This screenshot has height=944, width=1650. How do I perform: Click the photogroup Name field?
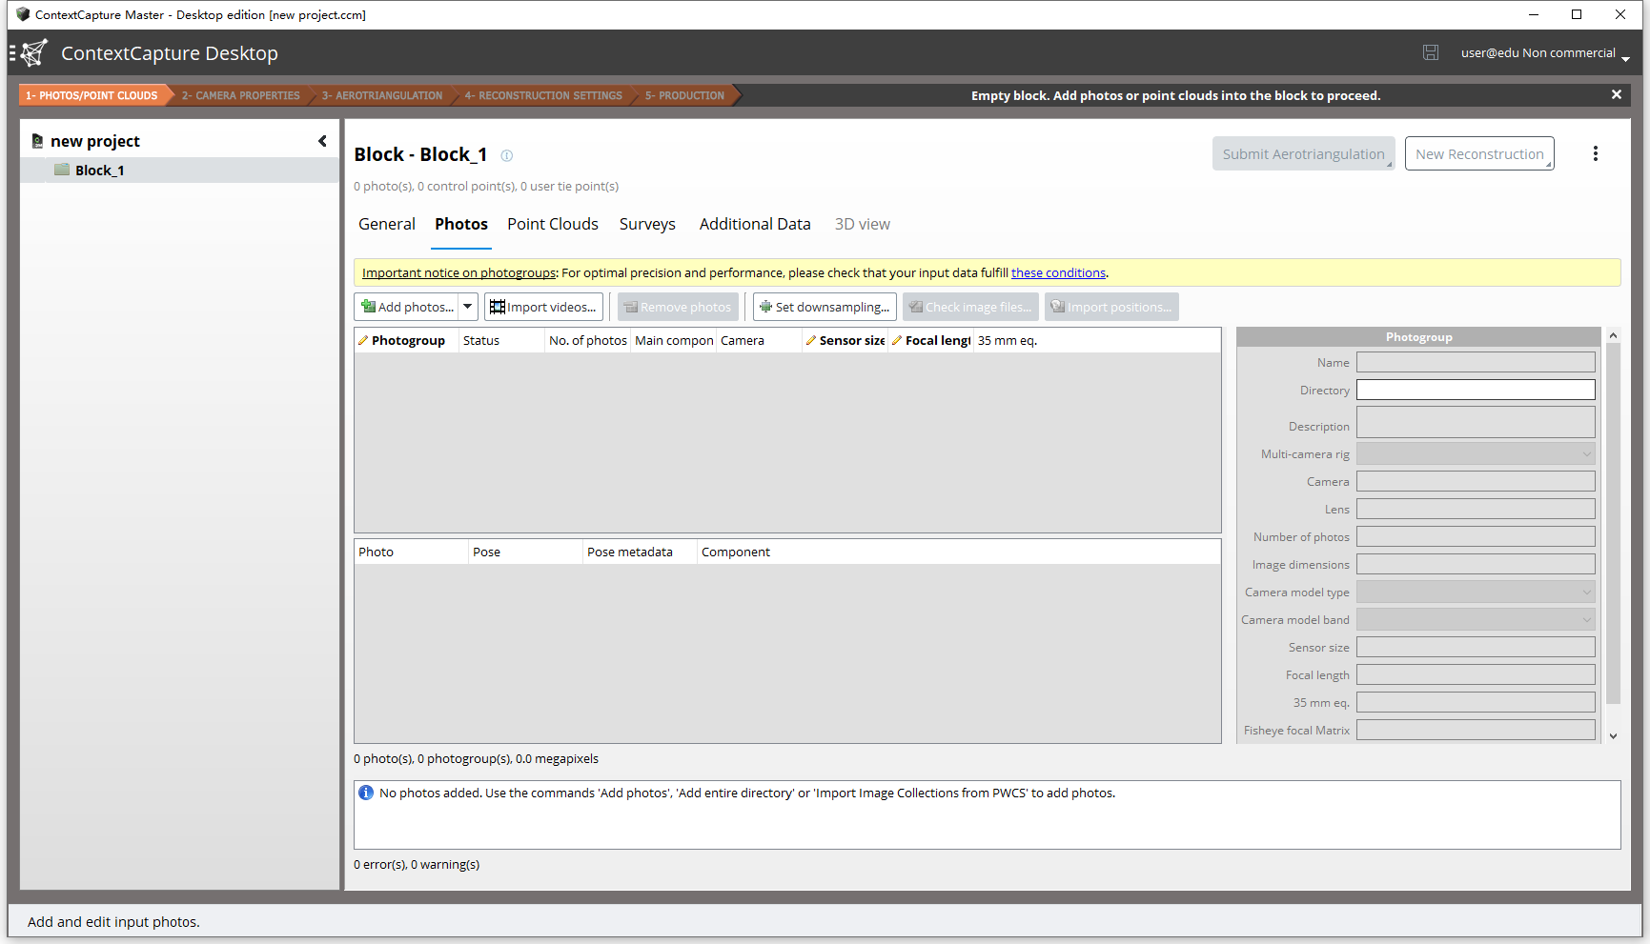[1476, 362]
